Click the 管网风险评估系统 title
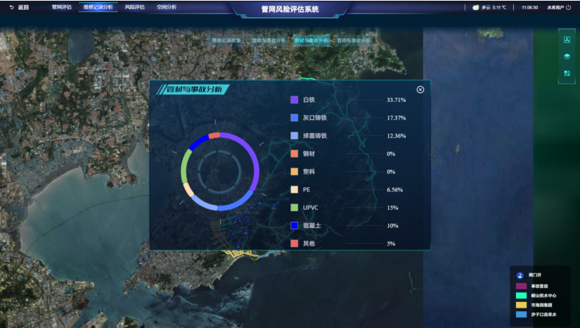This screenshot has height=328, width=580. pos(290,9)
